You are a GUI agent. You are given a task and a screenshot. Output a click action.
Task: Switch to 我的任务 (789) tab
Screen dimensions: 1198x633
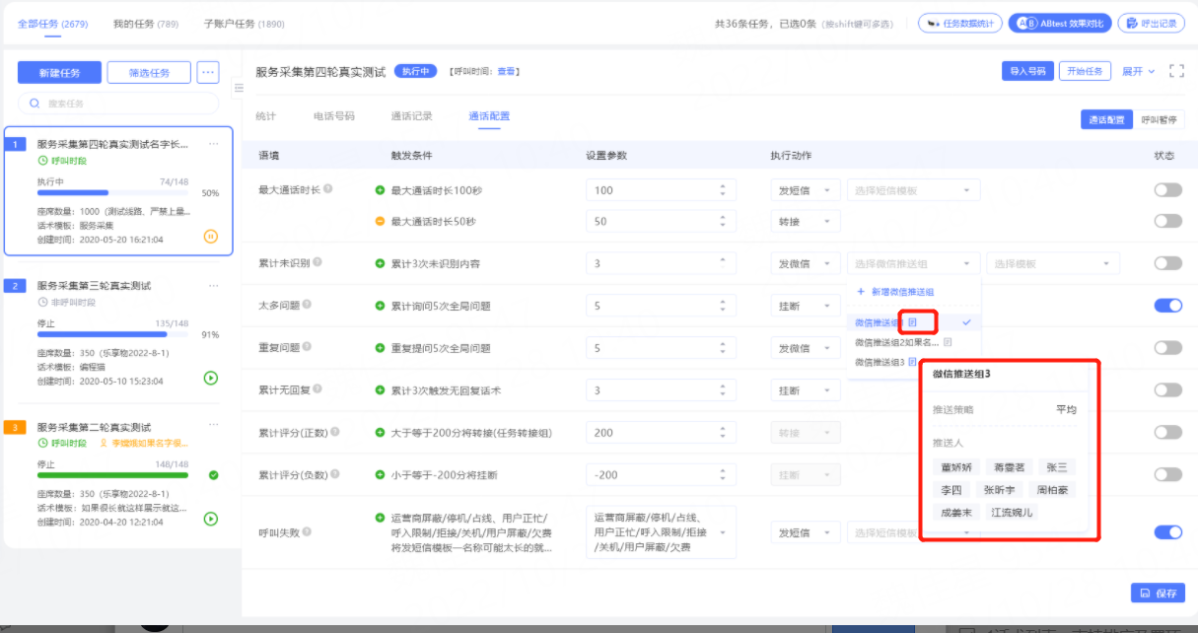146,23
